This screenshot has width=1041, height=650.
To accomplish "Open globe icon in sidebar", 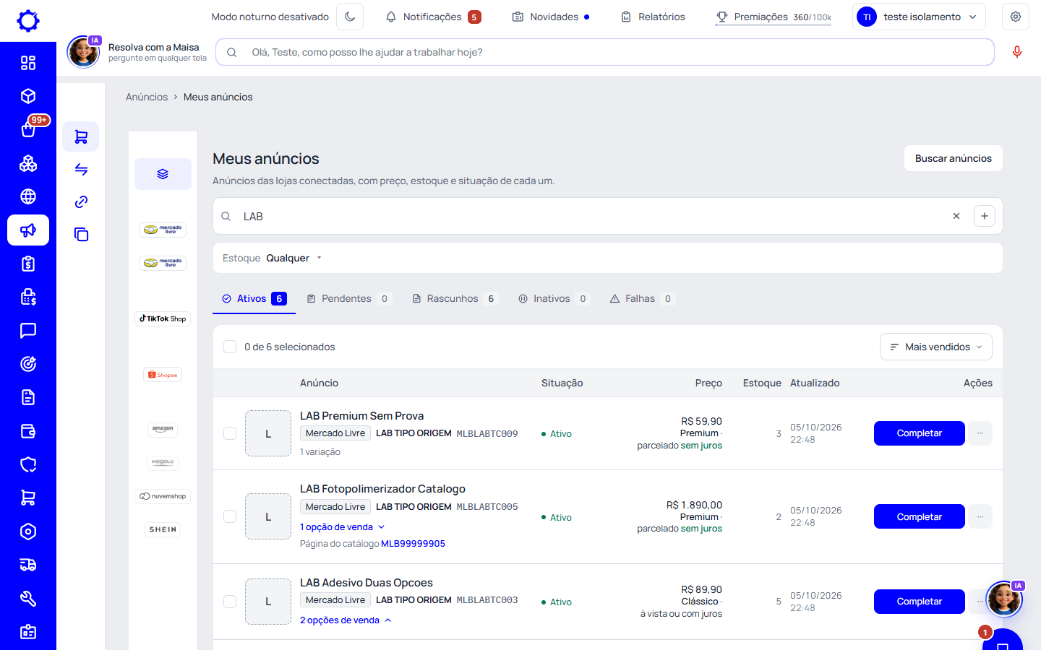I will pyautogui.click(x=28, y=196).
